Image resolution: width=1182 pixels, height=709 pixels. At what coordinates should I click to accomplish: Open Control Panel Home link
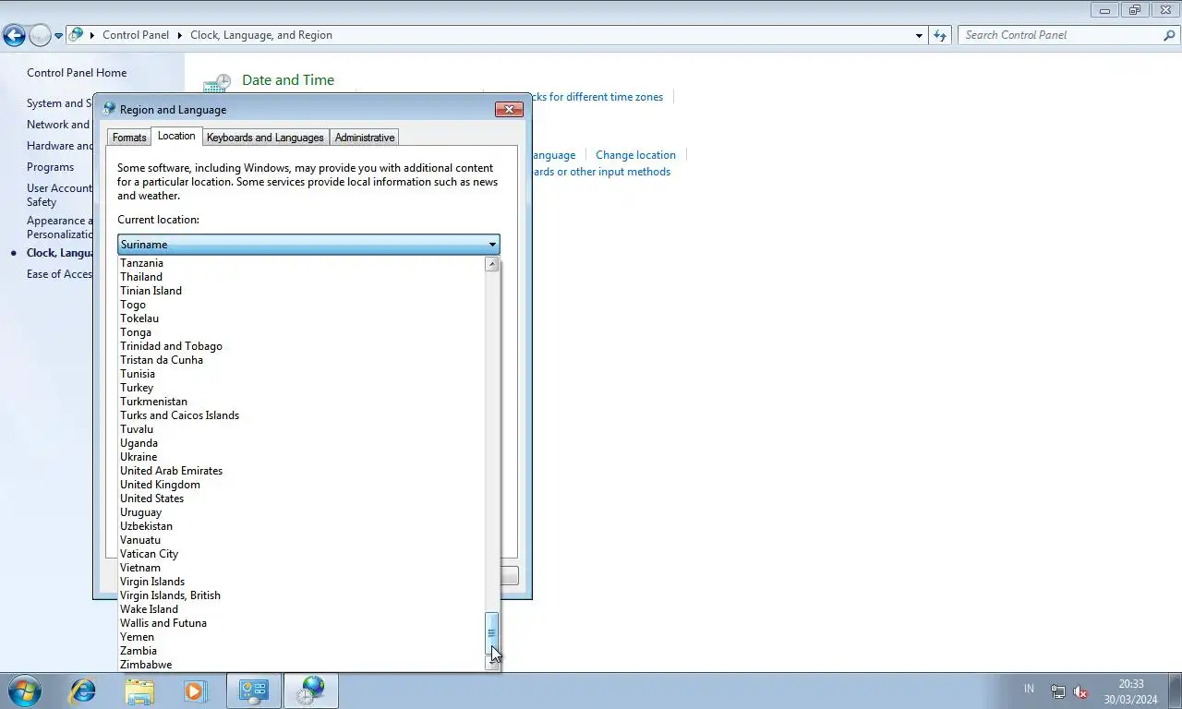click(77, 73)
